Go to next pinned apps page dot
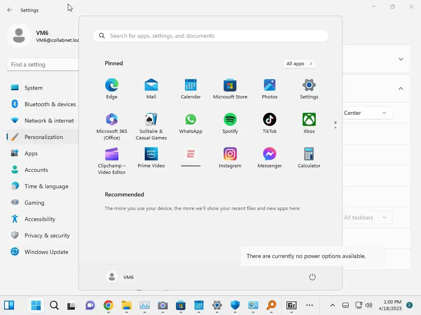Image resolution: width=421 pixels, height=315 pixels. 335,128
